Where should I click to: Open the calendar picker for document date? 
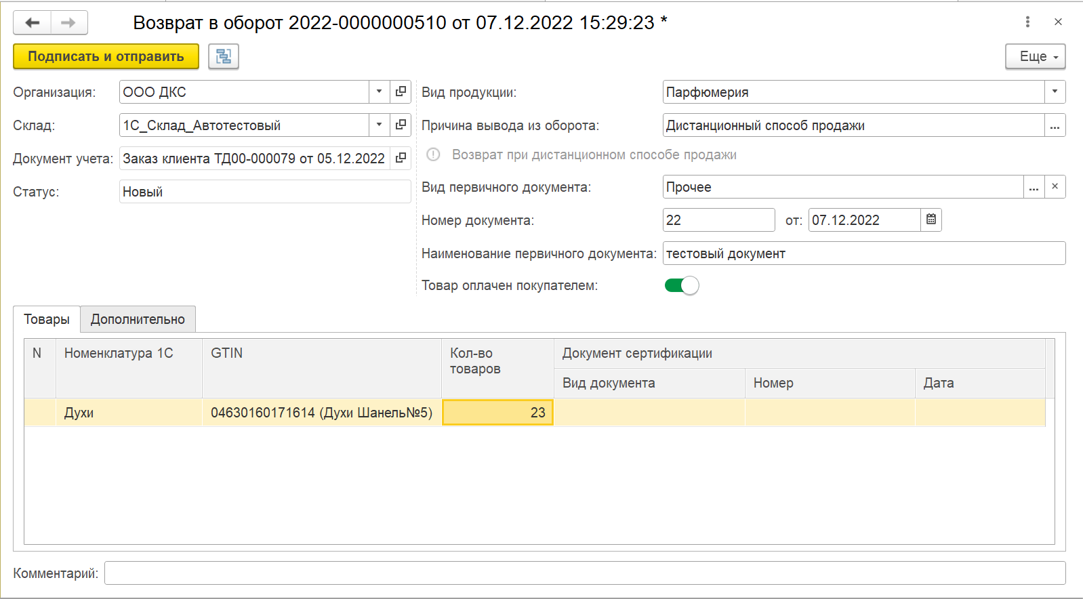[931, 220]
